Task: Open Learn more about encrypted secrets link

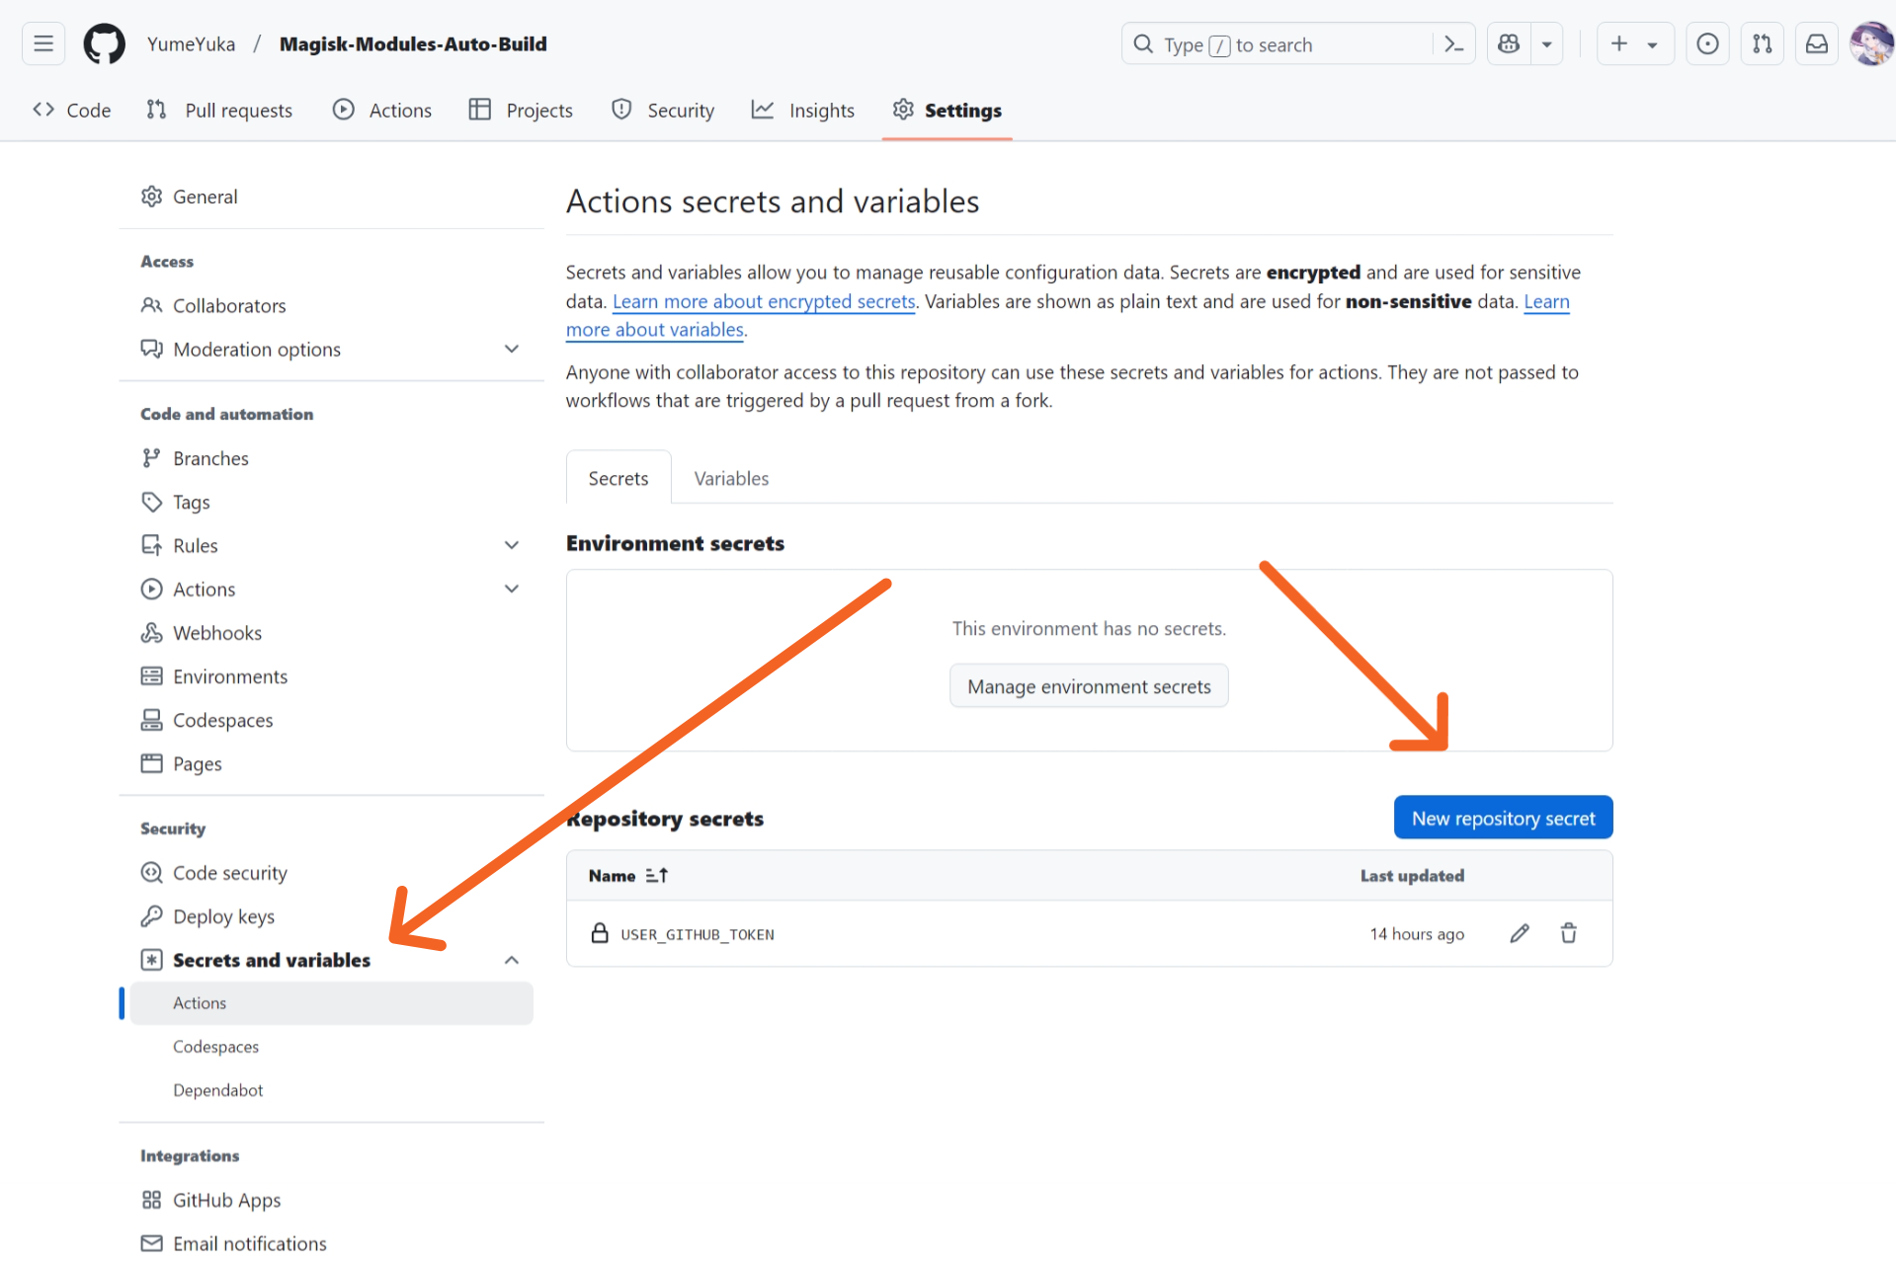Action: click(x=764, y=301)
